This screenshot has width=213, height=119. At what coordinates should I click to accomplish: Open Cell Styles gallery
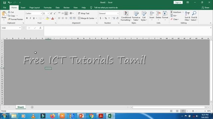pyautogui.click(x=144, y=16)
